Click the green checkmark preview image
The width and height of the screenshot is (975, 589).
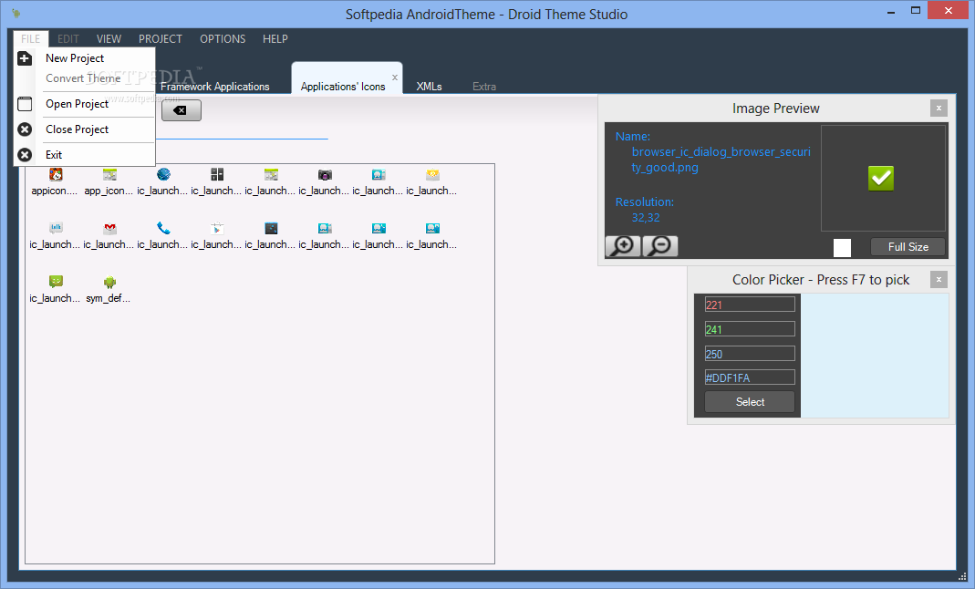(881, 179)
